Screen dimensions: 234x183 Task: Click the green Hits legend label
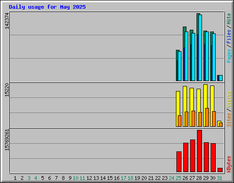(x=229, y=19)
